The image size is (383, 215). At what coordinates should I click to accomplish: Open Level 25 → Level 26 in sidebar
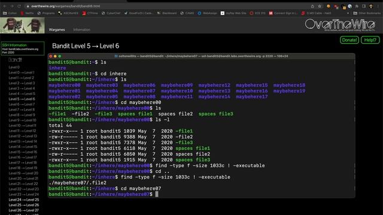pos(24,205)
